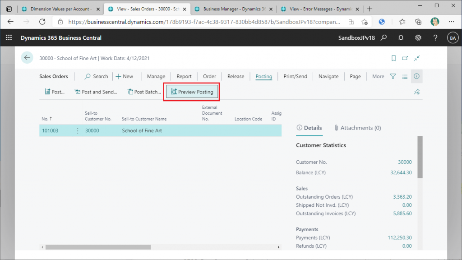Open the browser profile picture
Viewport: 462px width, 260px height.
click(x=434, y=22)
